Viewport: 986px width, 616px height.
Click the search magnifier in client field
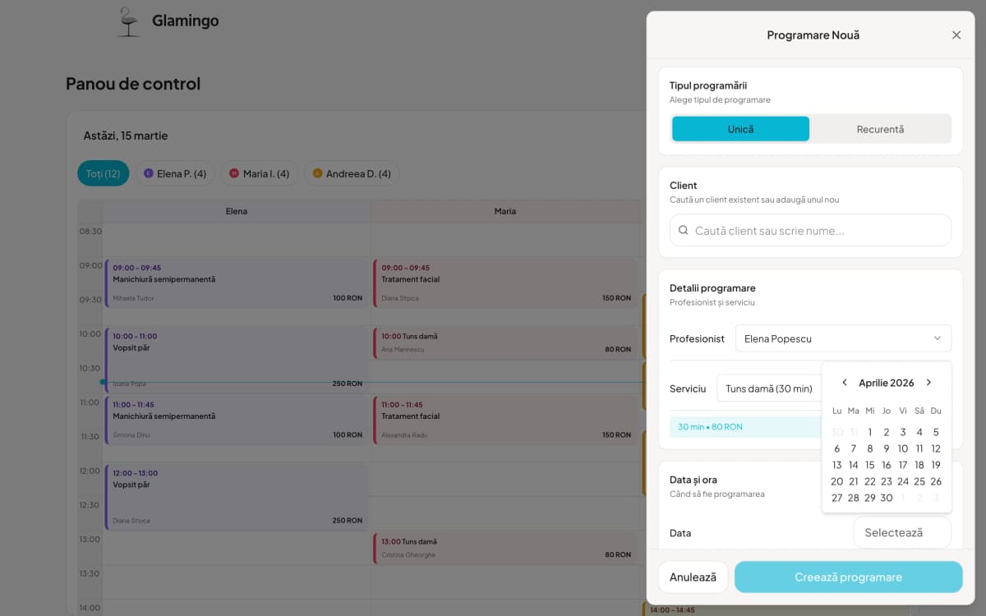click(x=683, y=230)
